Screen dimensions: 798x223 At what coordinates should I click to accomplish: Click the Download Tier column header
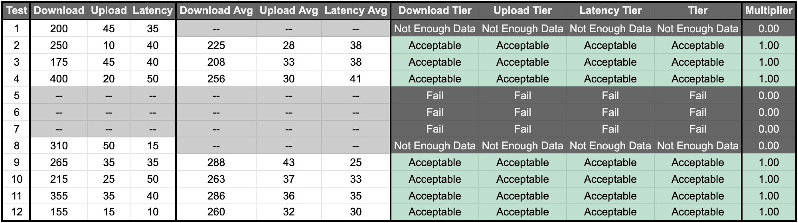pyautogui.click(x=435, y=11)
